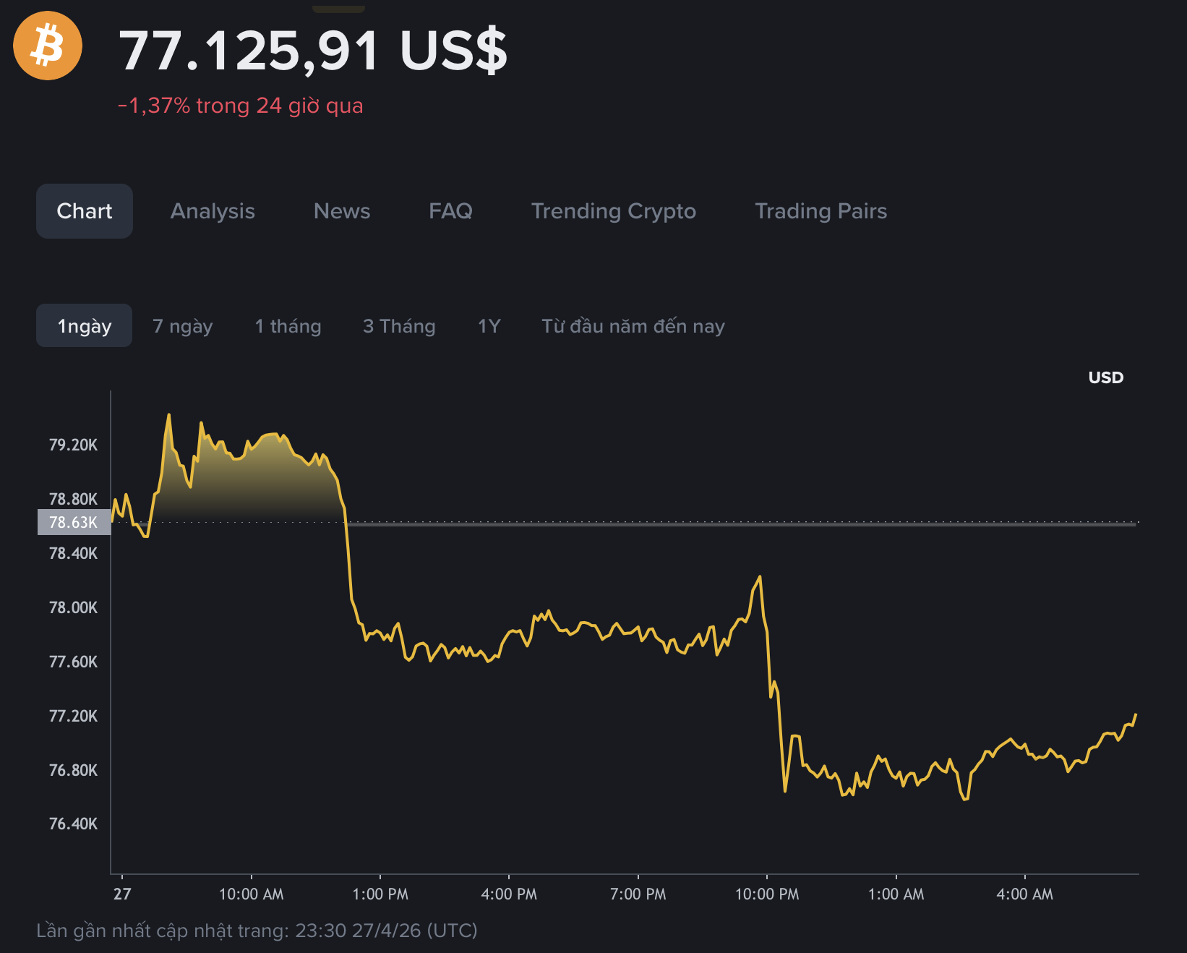Select 'Từ đầu năm đến nay' range
Image resolution: width=1187 pixels, height=953 pixels.
click(x=633, y=325)
